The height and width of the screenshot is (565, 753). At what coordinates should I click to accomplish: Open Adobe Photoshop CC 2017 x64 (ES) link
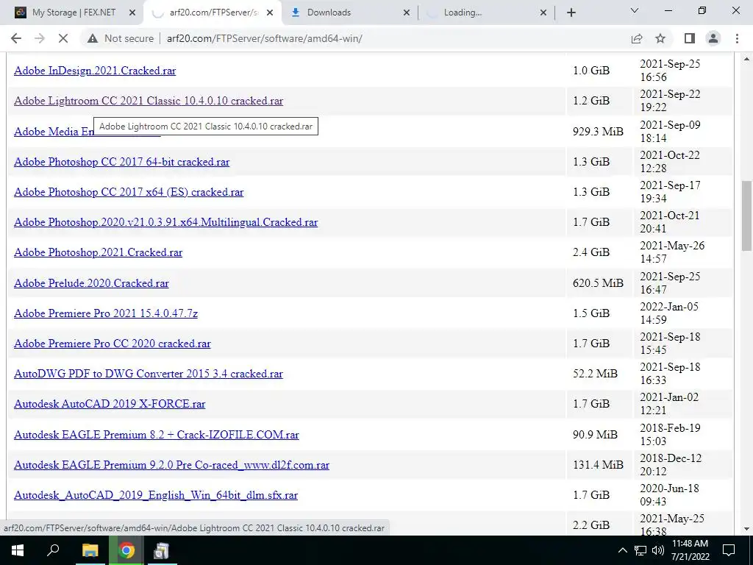tap(129, 192)
